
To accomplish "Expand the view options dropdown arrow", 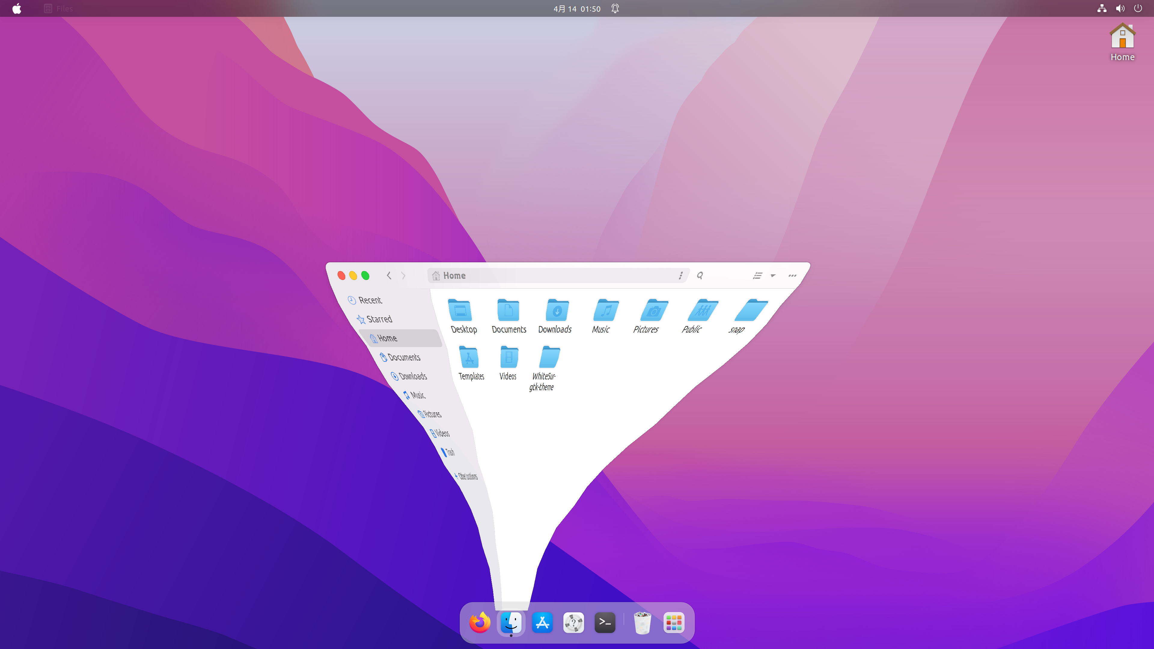I will tap(773, 276).
